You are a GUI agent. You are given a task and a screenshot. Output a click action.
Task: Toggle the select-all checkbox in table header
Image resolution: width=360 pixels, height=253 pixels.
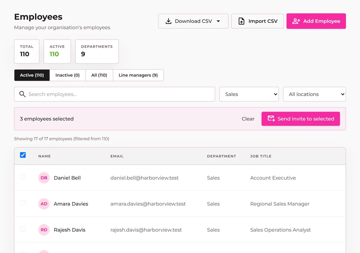click(x=23, y=155)
